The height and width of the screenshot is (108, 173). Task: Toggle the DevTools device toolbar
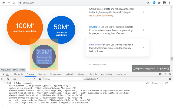(8, 74)
